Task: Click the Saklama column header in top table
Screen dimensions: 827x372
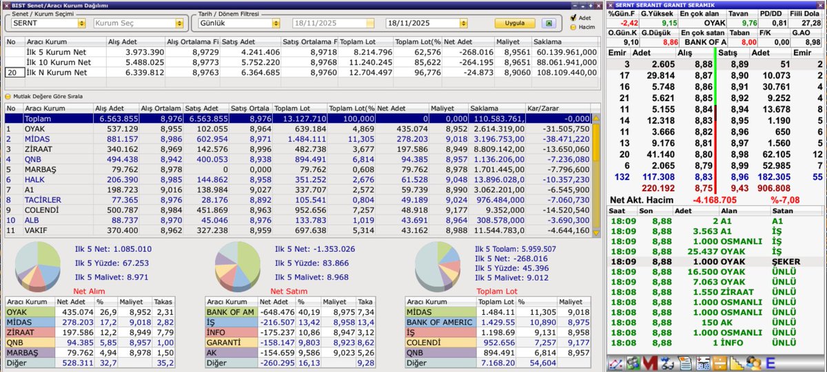Action: tap(565, 41)
